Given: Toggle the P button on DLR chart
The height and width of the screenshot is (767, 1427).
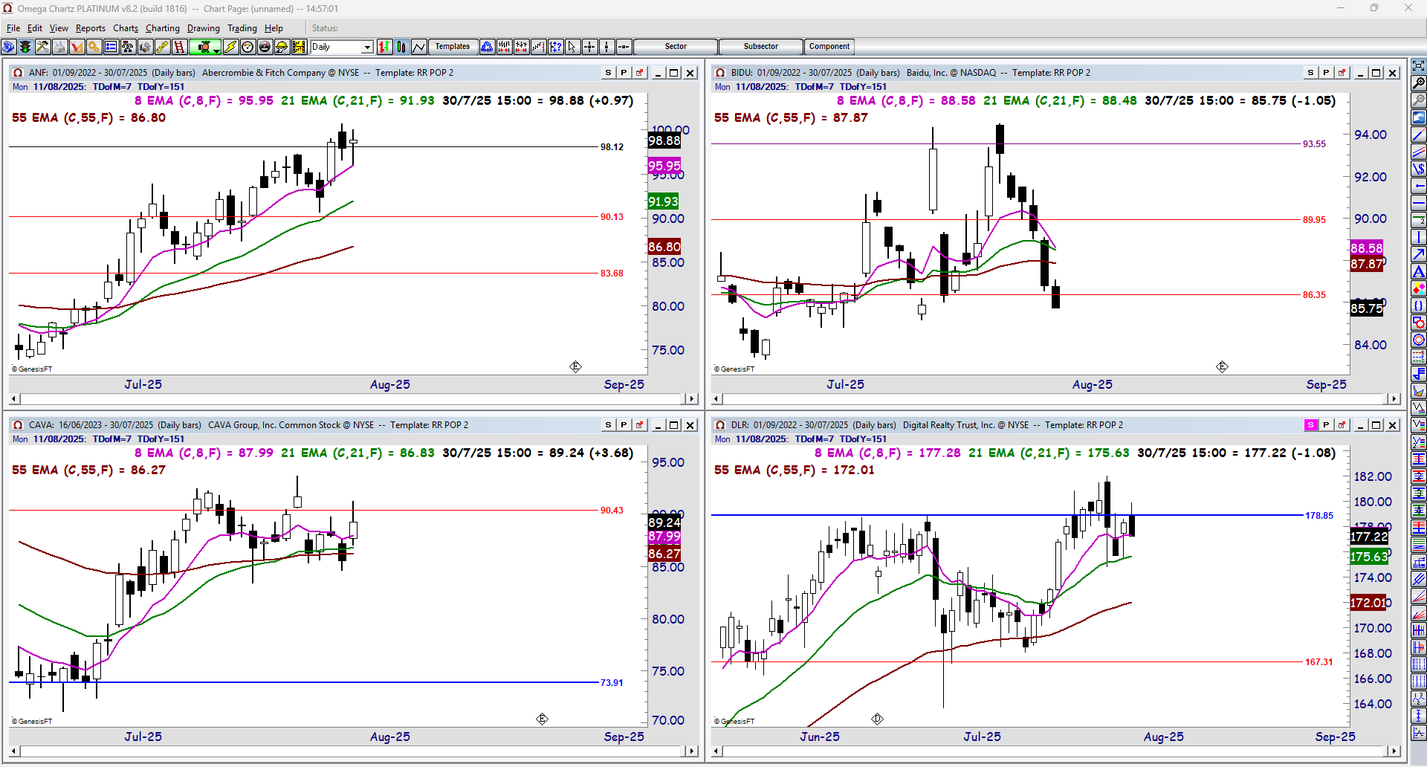Looking at the screenshot, I should pos(1326,425).
